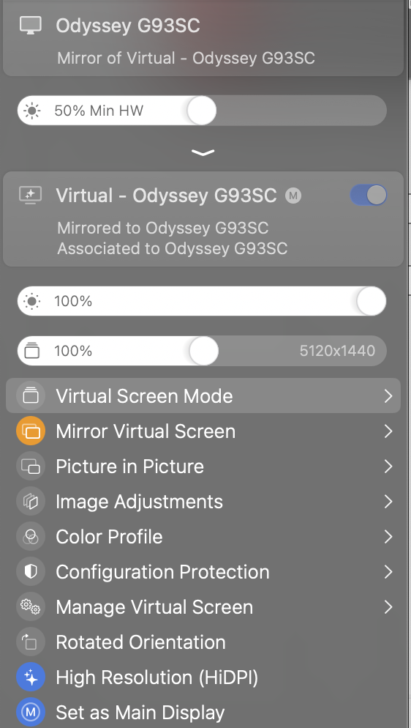Collapse section with the downward chevron below brightness
Viewport: 411px width, 728px height.
tap(203, 152)
